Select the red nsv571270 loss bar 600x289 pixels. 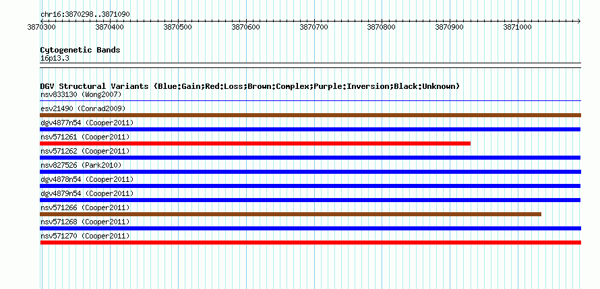[x=310, y=243]
